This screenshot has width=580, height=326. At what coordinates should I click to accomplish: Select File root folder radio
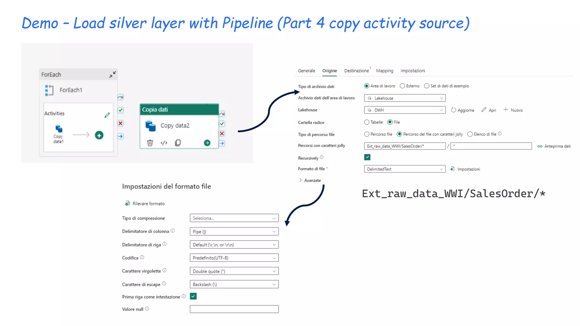390,122
